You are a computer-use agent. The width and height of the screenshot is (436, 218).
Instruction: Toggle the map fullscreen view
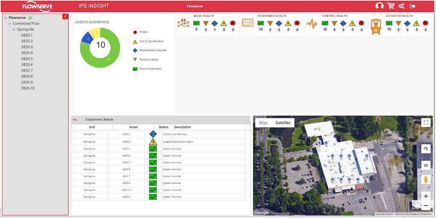coord(426,123)
